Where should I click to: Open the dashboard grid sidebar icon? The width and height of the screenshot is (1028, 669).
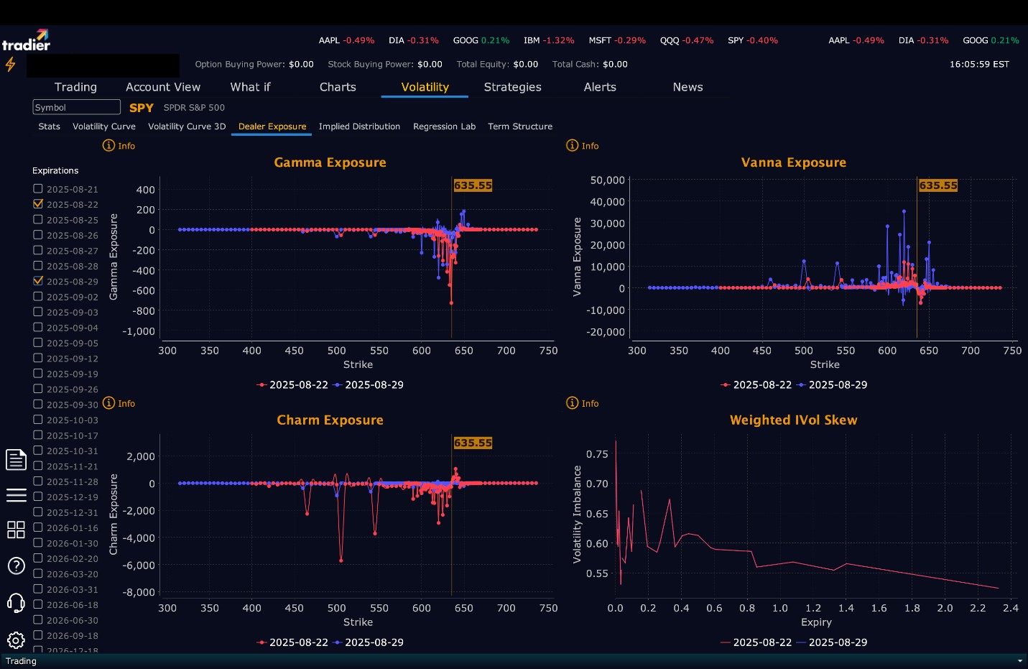coord(16,530)
